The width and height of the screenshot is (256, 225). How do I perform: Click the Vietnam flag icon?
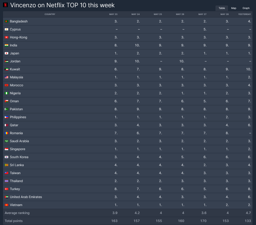coord(6,205)
